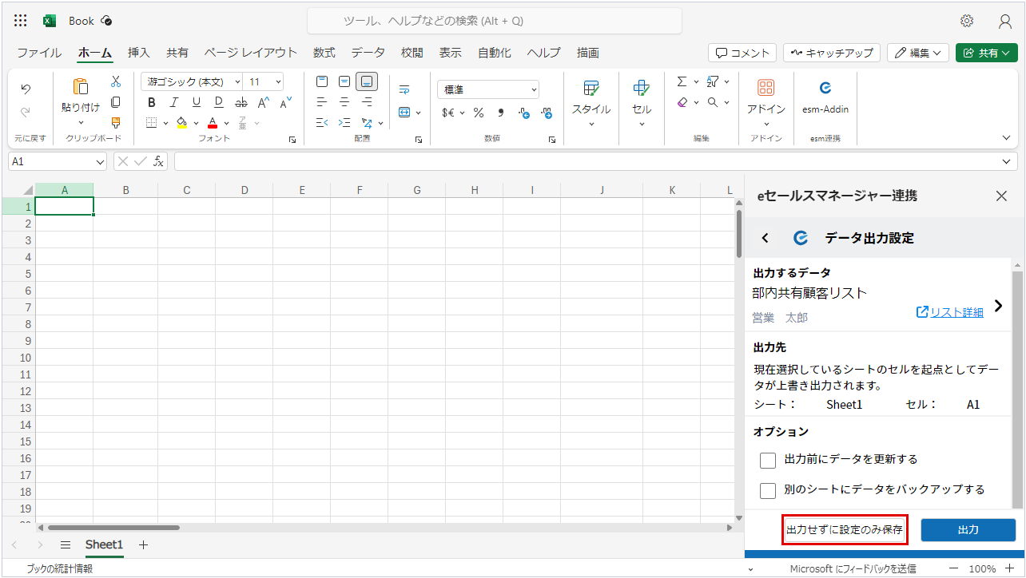Increase the font size

[x=263, y=102]
